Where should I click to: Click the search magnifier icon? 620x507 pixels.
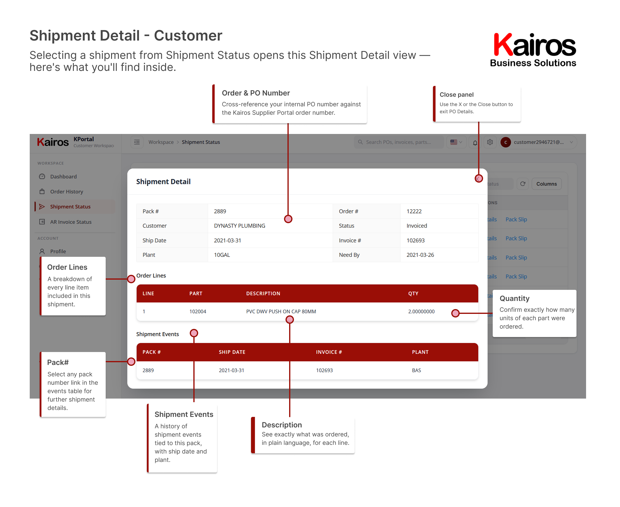[x=360, y=142]
